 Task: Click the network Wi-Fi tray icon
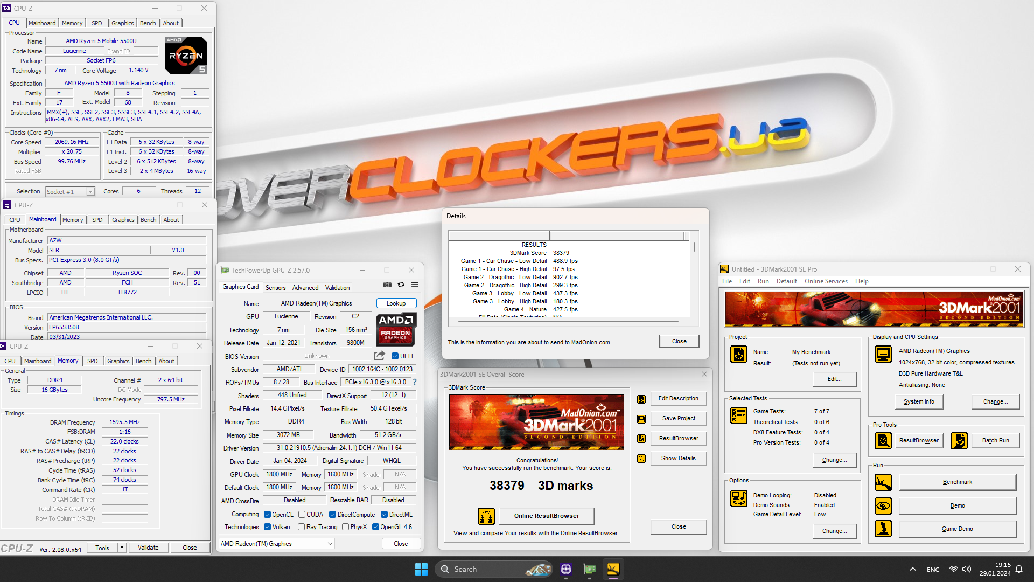[x=953, y=569]
